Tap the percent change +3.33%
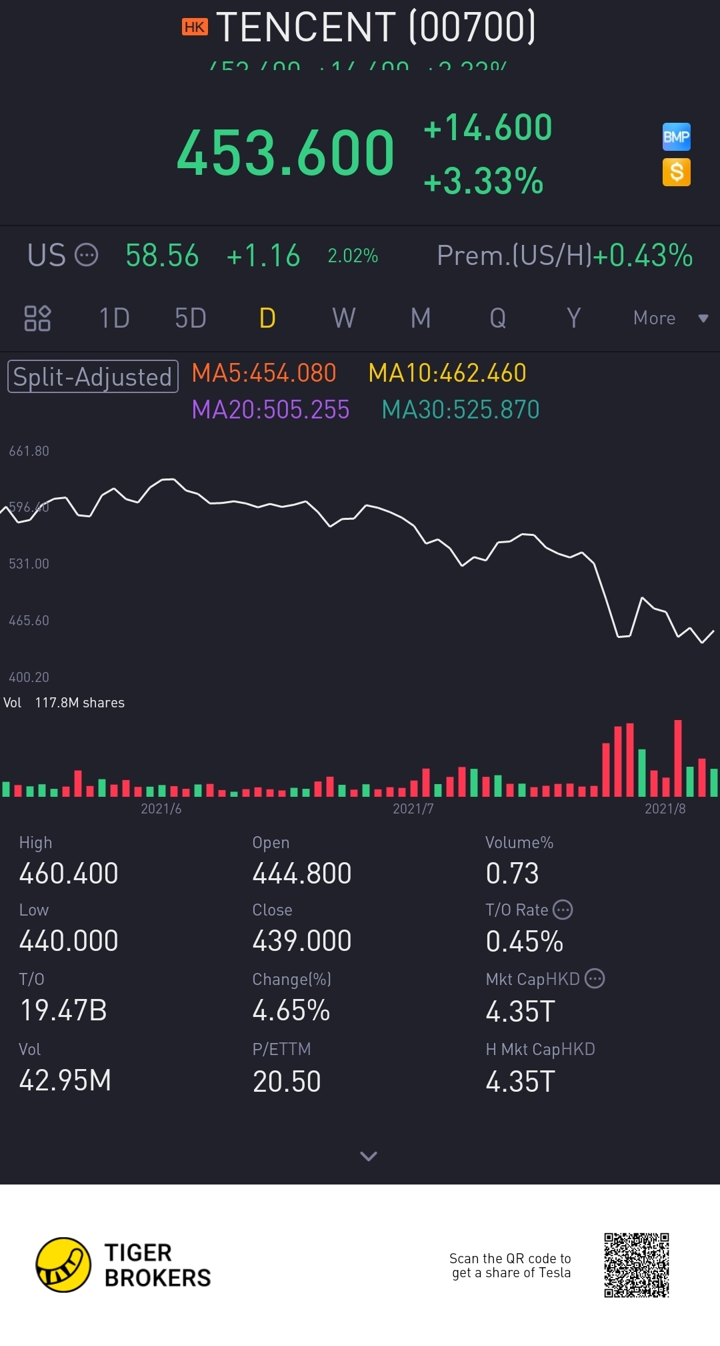The height and width of the screenshot is (1346, 720). click(484, 181)
